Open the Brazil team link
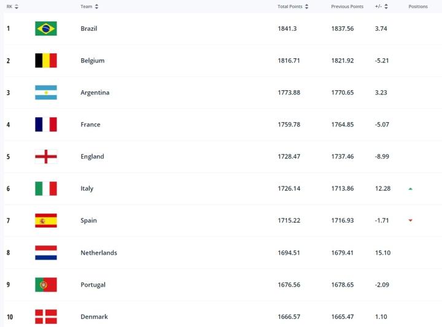442x327 pixels. click(x=89, y=29)
